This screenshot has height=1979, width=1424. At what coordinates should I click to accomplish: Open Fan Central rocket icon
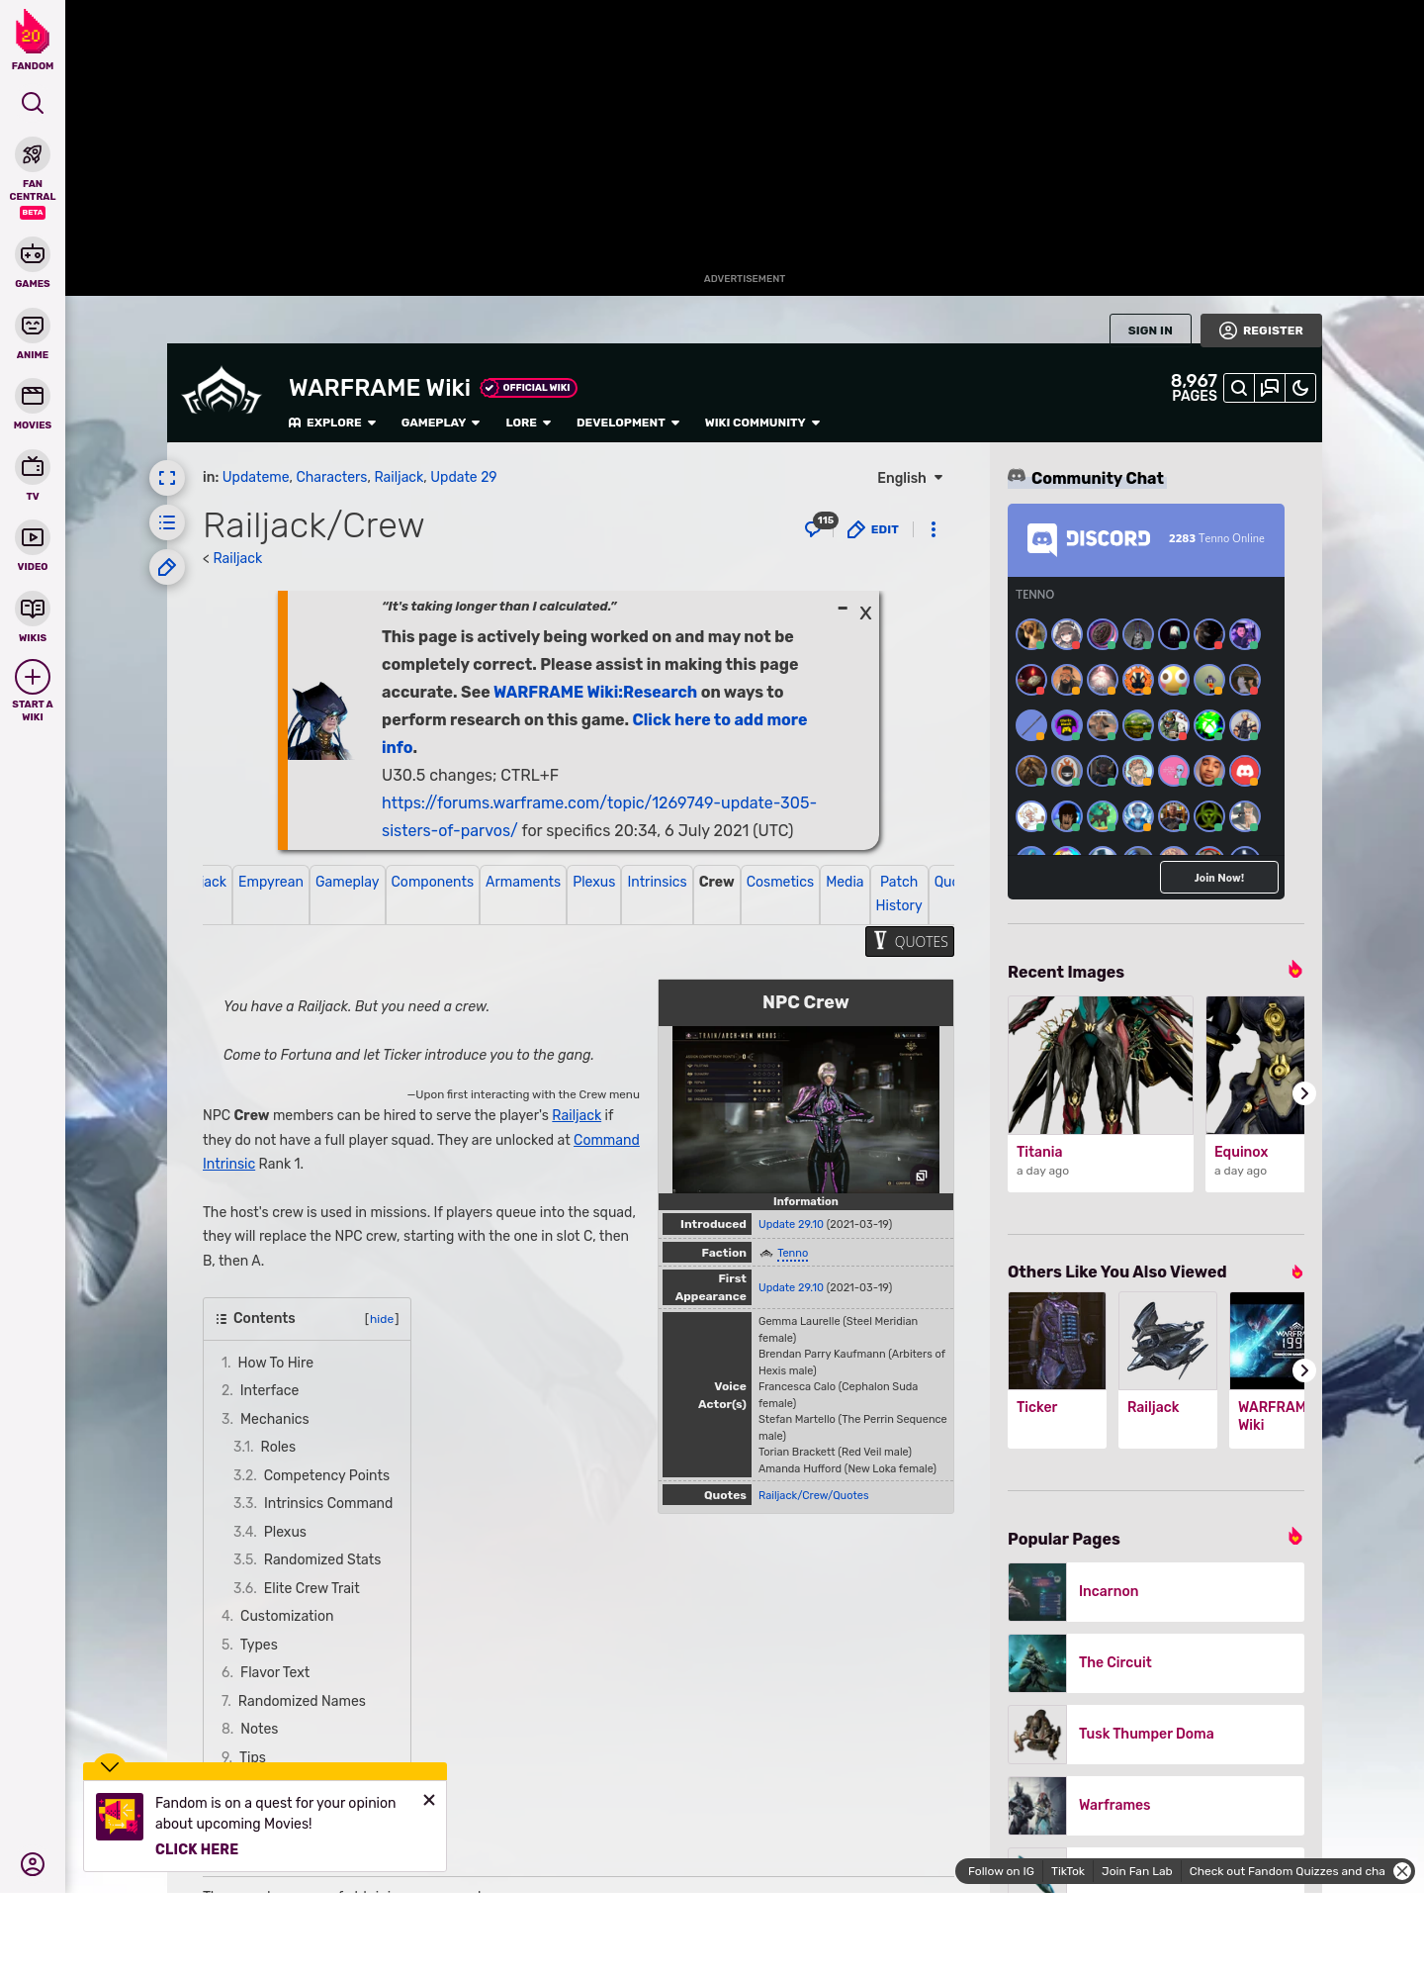coord(33,155)
